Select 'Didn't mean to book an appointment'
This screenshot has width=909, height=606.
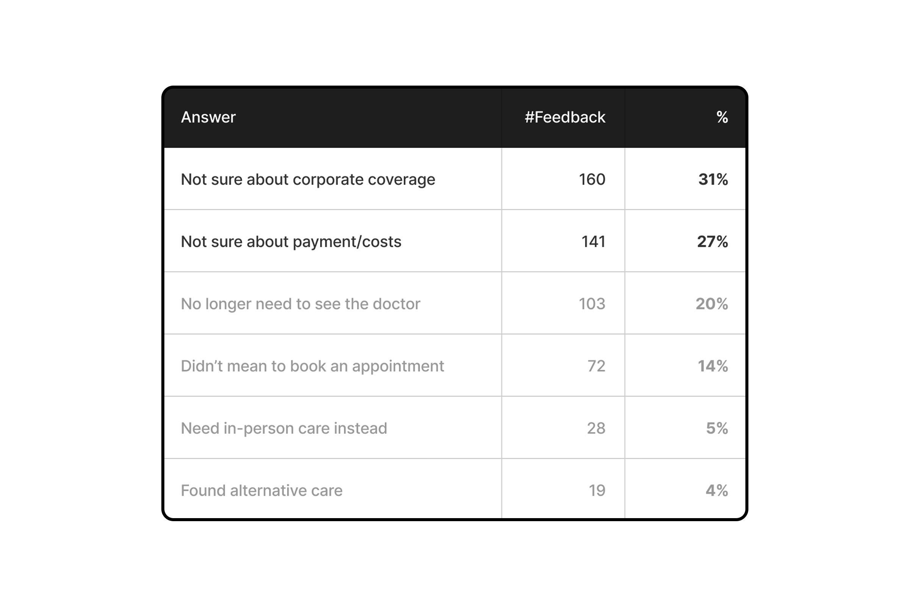(312, 366)
